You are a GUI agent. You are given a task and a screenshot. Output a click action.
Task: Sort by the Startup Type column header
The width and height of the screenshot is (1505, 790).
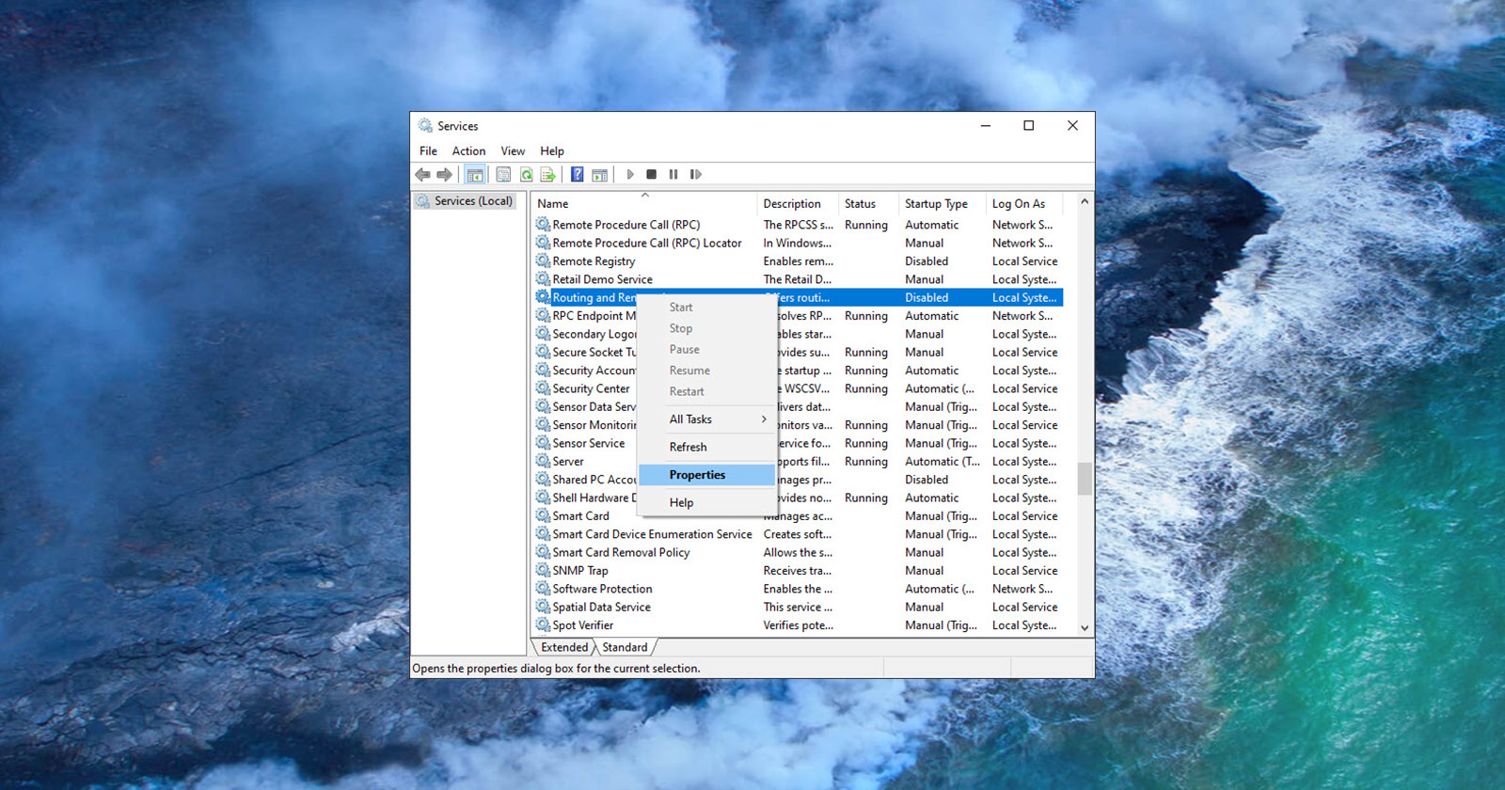(x=936, y=204)
